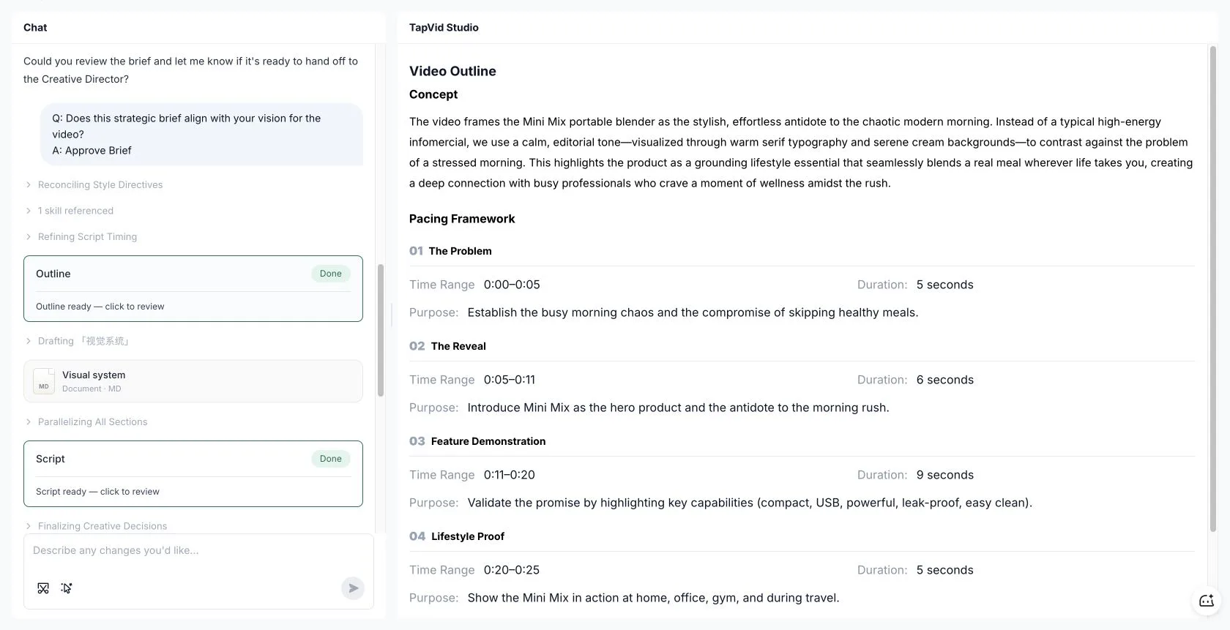Select the 02 The Reveal section heading

(447, 346)
